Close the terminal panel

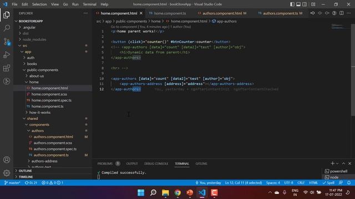(349, 164)
